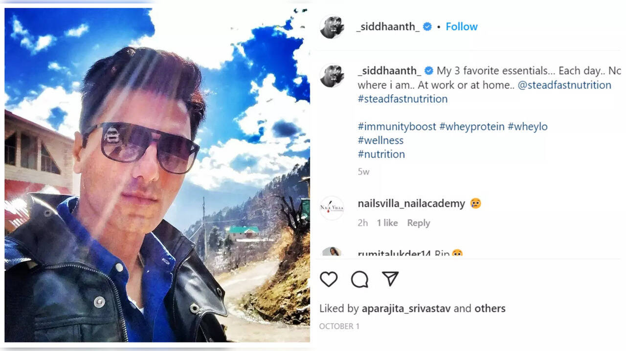
Task: Open the #wheylo hashtag
Action: pyautogui.click(x=528, y=126)
